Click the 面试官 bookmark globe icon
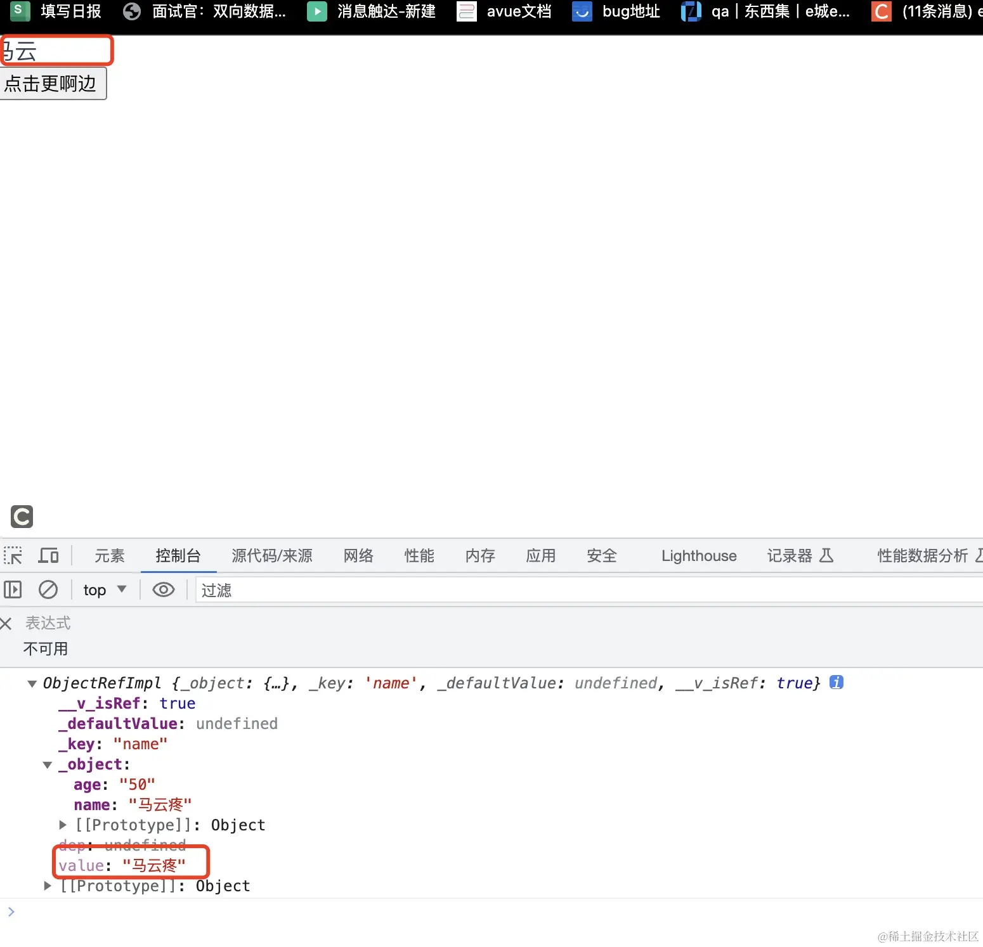 click(131, 11)
